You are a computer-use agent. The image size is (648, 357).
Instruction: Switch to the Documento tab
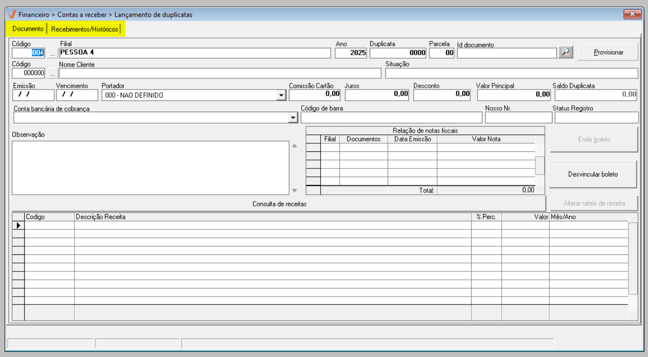click(x=28, y=29)
